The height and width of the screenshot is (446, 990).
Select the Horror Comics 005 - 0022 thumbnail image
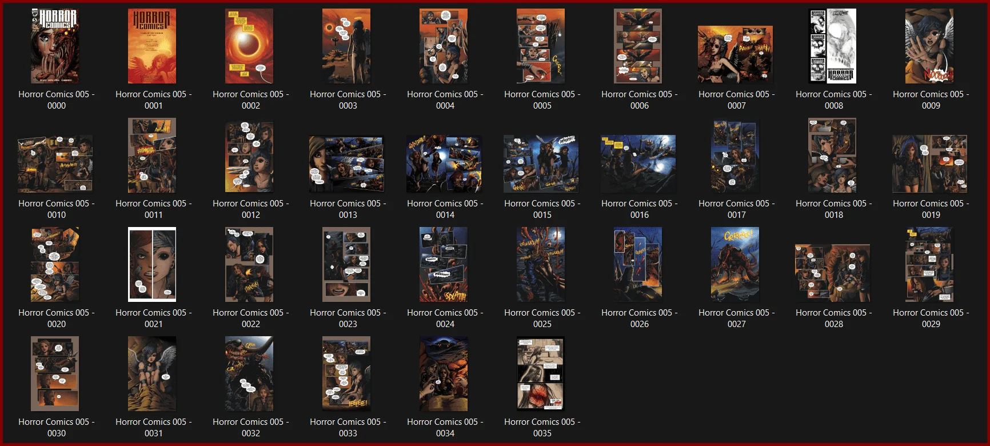pos(249,264)
